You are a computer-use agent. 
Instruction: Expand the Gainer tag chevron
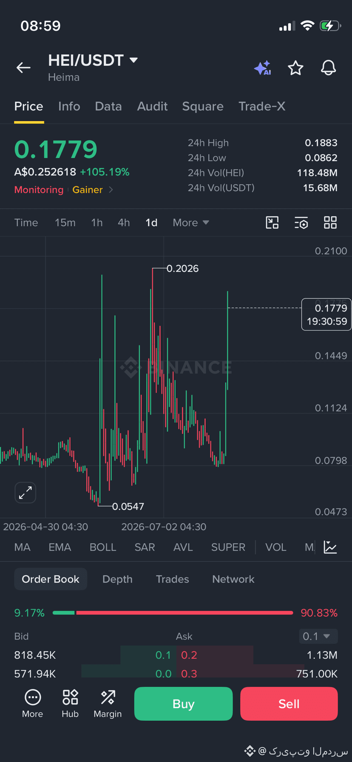coord(111,190)
